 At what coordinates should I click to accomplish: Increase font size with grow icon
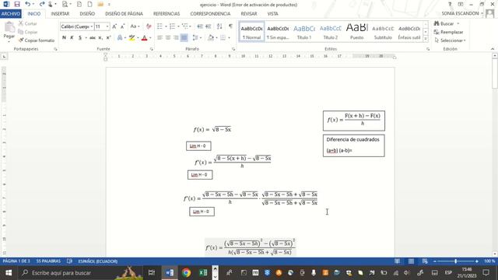[114, 26]
